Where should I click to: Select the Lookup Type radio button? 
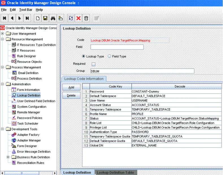pyautogui.click(x=84, y=56)
